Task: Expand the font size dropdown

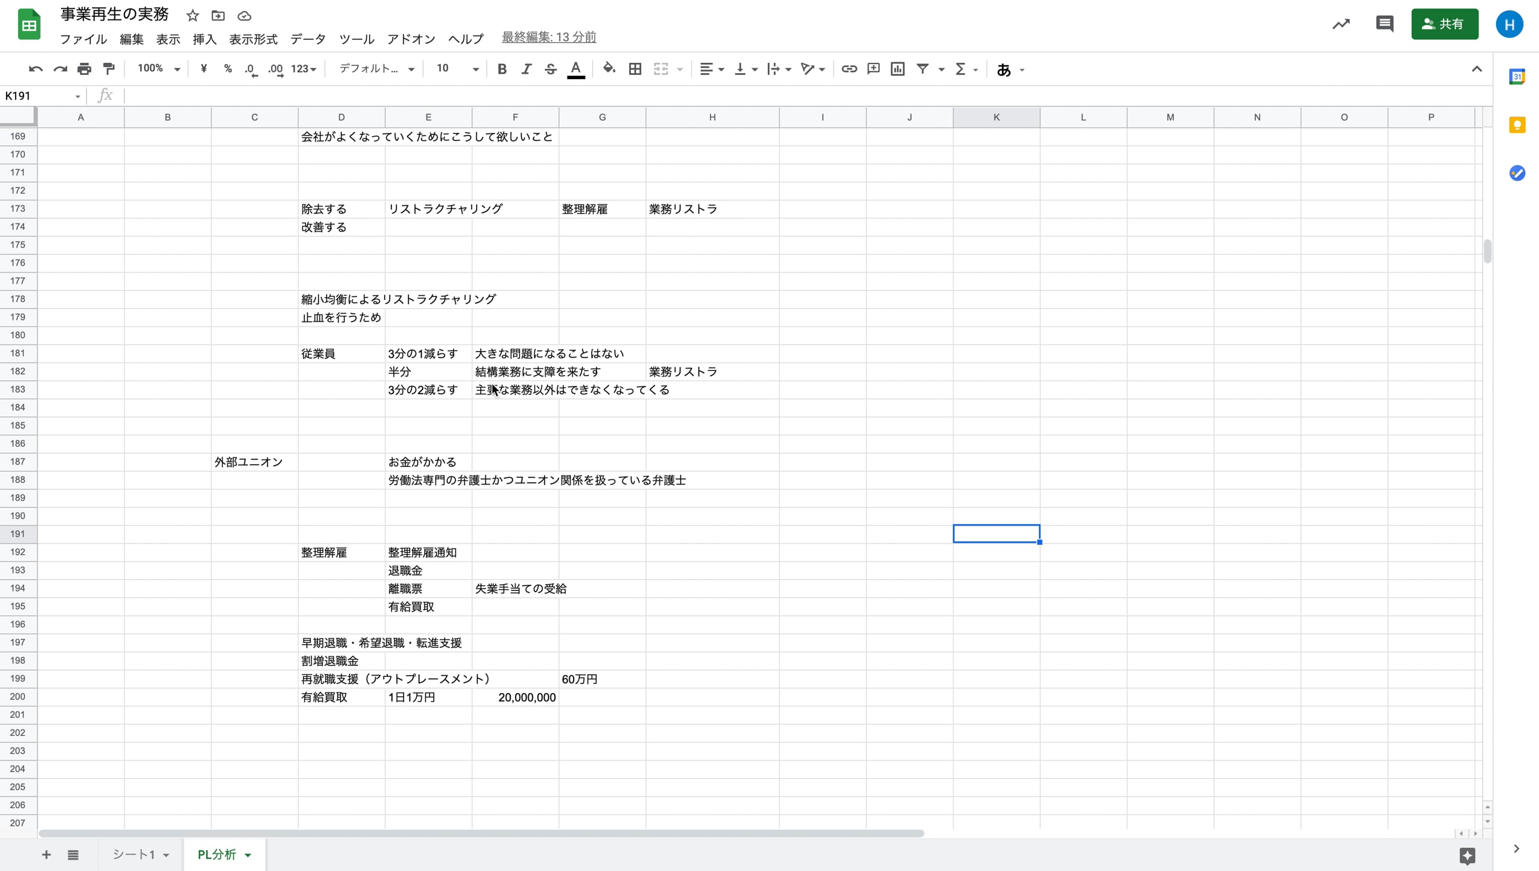Action: pos(475,69)
